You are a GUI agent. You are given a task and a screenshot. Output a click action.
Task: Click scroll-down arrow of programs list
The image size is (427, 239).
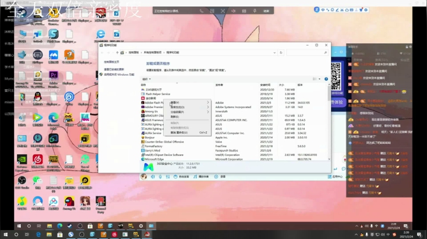coord(329,159)
